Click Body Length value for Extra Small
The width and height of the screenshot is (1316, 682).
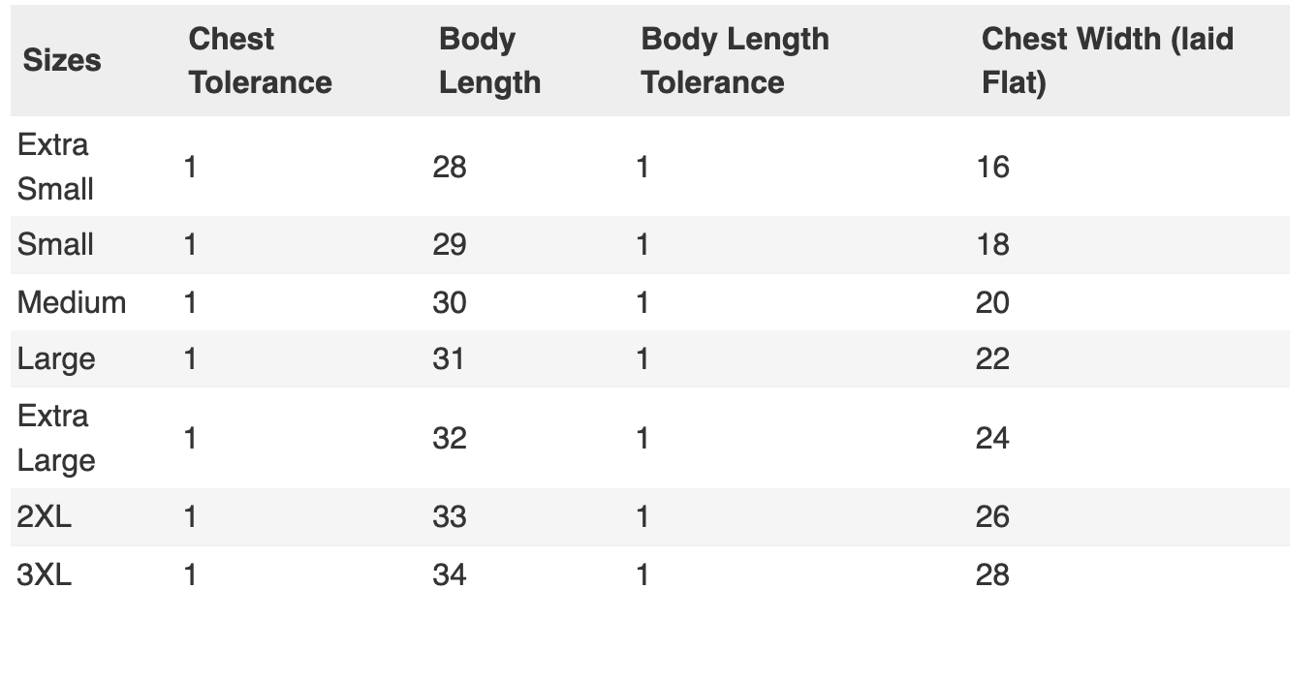(450, 167)
